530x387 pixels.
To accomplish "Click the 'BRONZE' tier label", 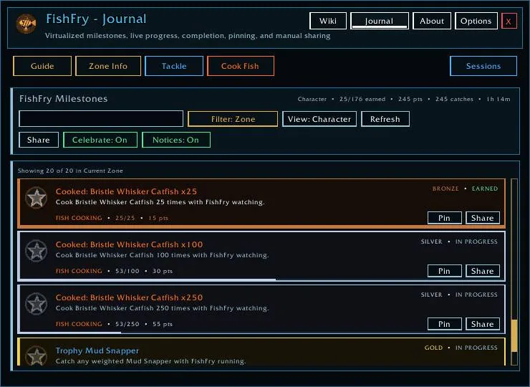I will tap(445, 188).
